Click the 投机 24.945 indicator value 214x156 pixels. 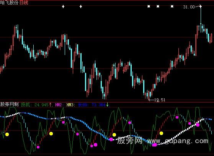(x=36, y=105)
